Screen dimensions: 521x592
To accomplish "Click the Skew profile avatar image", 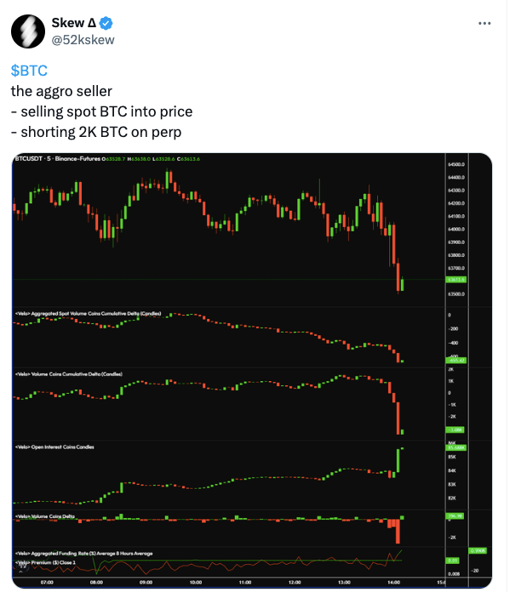I will pos(28,31).
